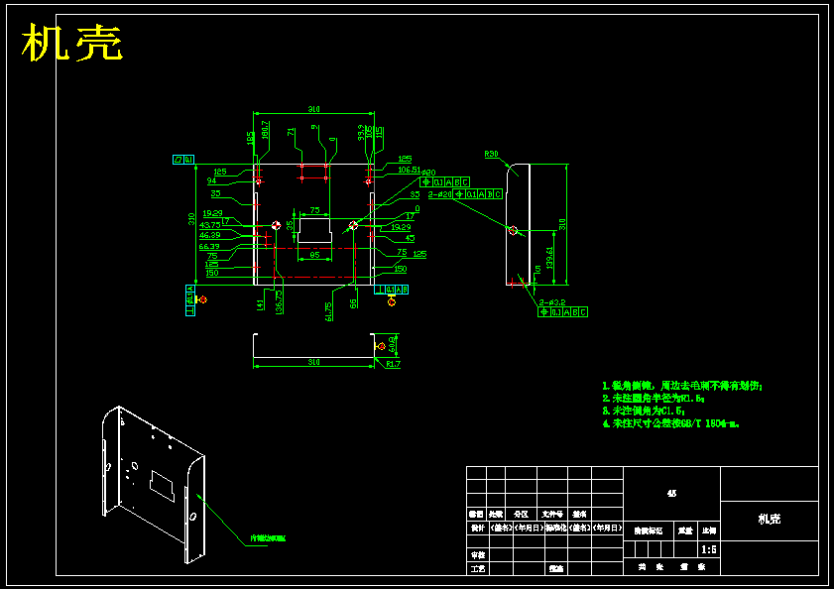Click note 4 referencing GB/T 1804-m
Screen dimensions: 834x589
pyautogui.click(x=670, y=423)
